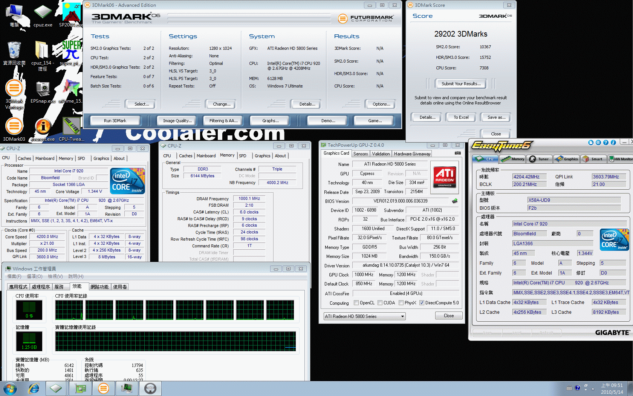The image size is (633, 396).
Task: Open the SP2004.exe desktop icon
Action: (71, 15)
